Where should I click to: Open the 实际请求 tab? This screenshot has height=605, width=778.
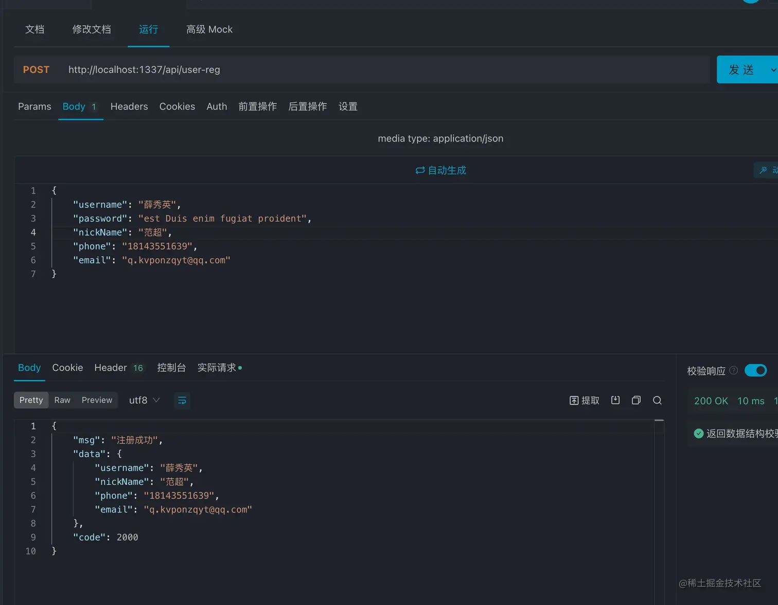pyautogui.click(x=219, y=368)
